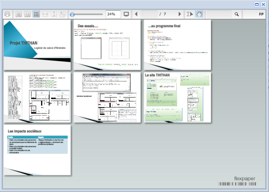Enter fullscreen with the monitor icon
Image resolution: width=269 pixels, height=192 pixels.
pyautogui.click(x=126, y=14)
